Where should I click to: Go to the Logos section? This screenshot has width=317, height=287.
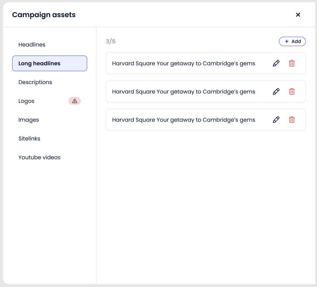click(x=26, y=101)
